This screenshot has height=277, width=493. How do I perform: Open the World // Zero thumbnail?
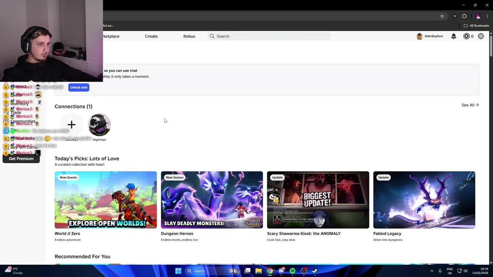pos(106,200)
